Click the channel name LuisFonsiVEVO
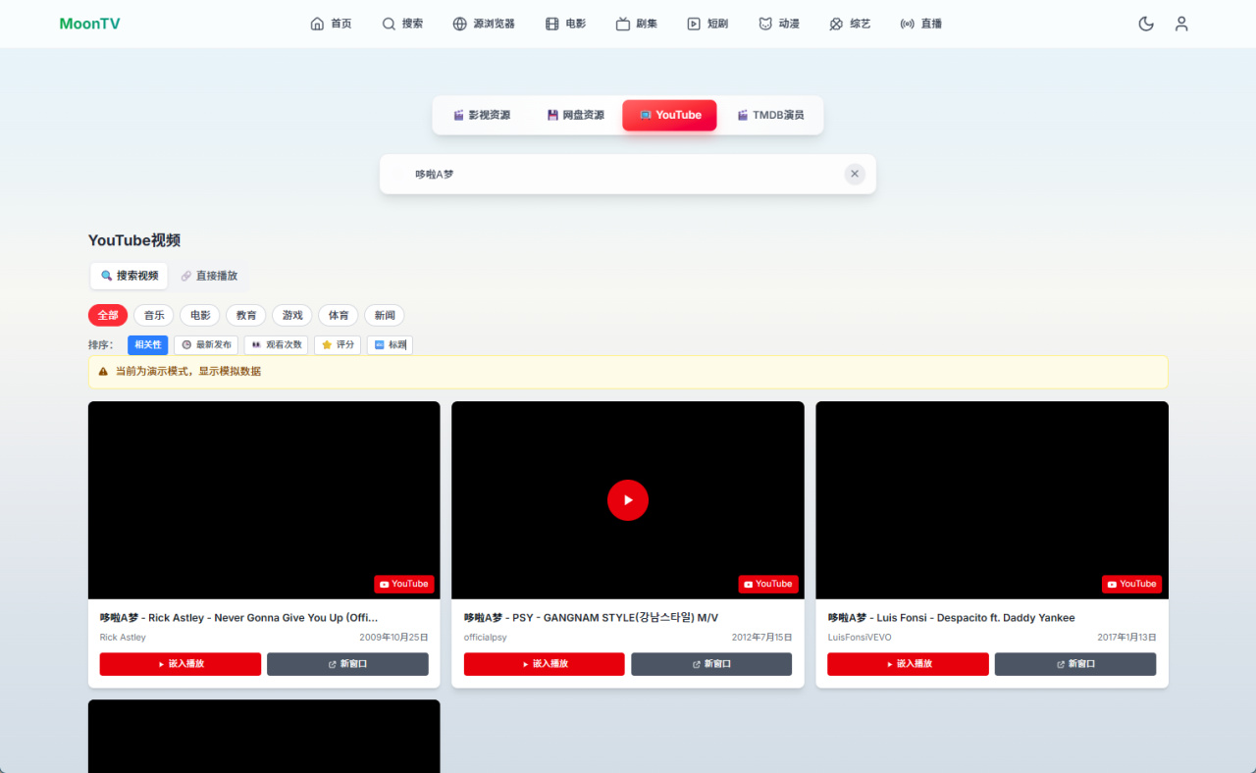The width and height of the screenshot is (1256, 773). [860, 638]
